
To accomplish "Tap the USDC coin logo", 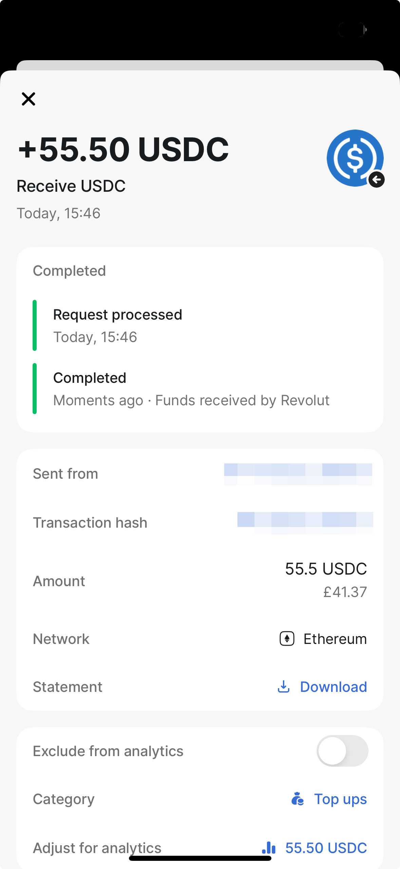I will point(355,158).
